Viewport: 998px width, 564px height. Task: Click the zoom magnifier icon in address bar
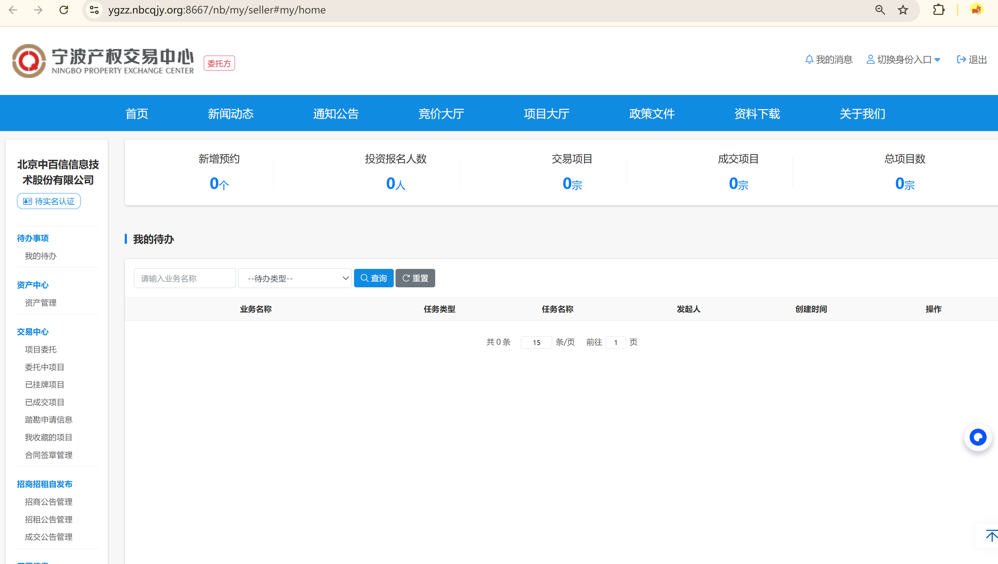tap(880, 10)
